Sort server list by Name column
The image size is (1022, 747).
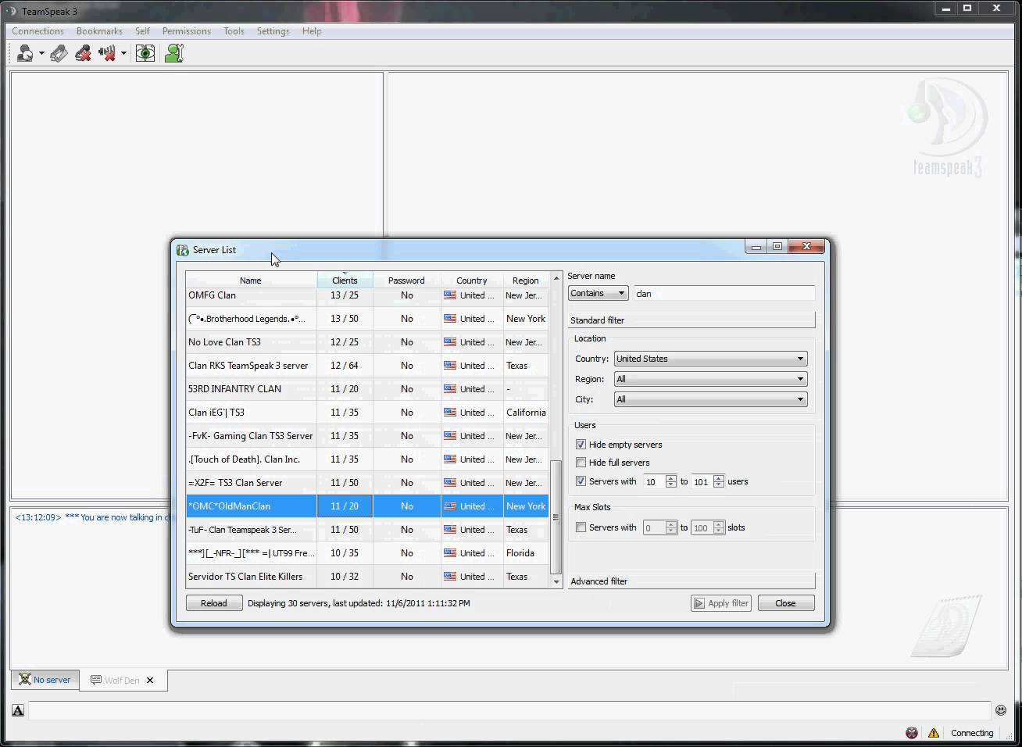[251, 281]
